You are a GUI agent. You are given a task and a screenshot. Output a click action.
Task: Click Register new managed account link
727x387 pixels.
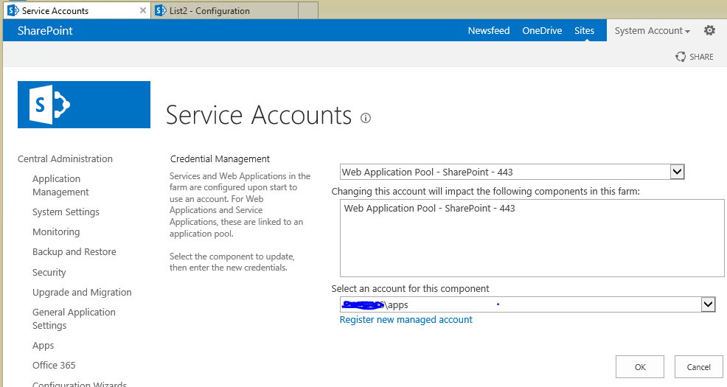pyautogui.click(x=406, y=320)
